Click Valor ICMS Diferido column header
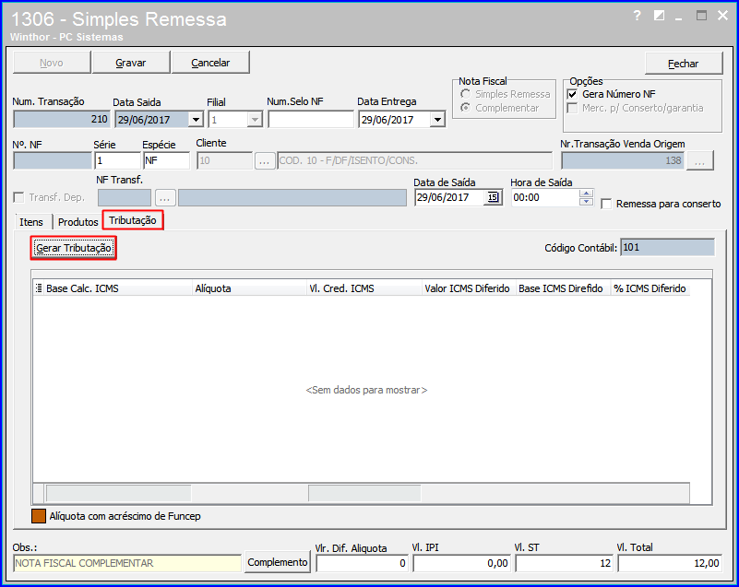 [469, 288]
